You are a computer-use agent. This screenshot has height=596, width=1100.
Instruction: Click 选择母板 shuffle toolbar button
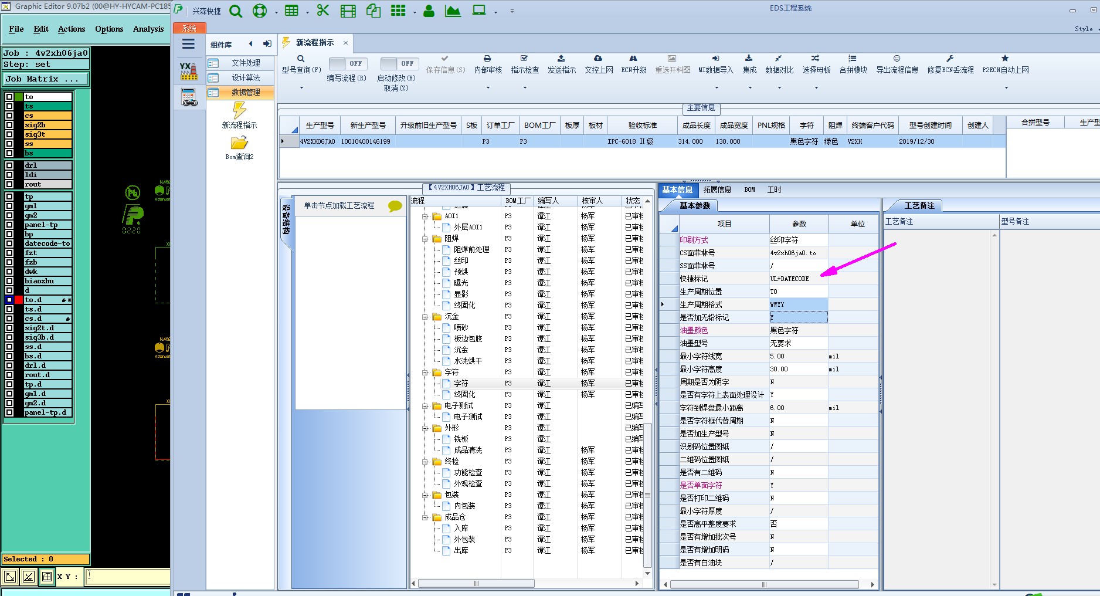click(x=816, y=64)
